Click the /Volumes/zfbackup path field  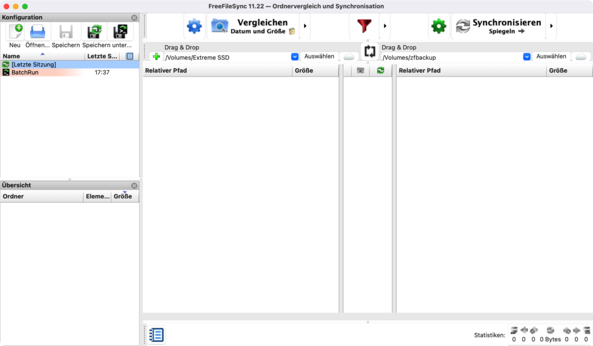(x=452, y=57)
